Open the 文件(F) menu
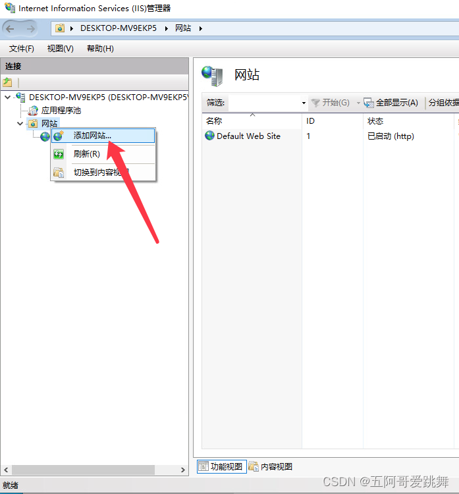This screenshot has height=494, width=459. 22,49
